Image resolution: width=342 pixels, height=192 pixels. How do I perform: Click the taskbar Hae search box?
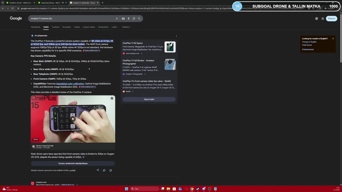coord(144,189)
